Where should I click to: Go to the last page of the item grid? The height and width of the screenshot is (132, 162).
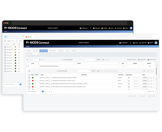point(52,91)
